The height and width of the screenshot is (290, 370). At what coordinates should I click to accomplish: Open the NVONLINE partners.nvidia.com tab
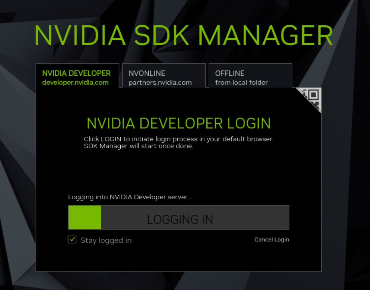pyautogui.click(x=164, y=75)
